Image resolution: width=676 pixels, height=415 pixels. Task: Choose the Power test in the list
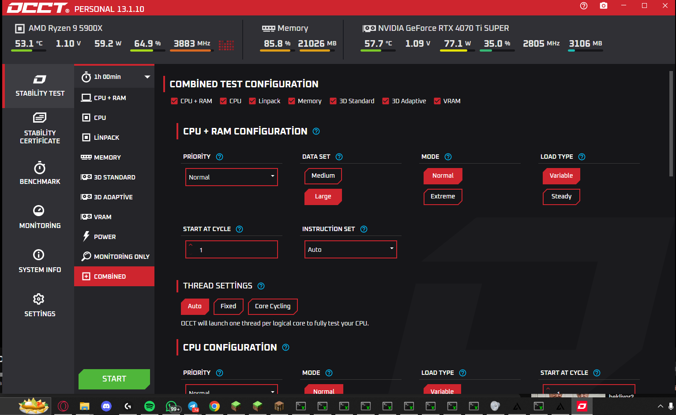[114, 237]
